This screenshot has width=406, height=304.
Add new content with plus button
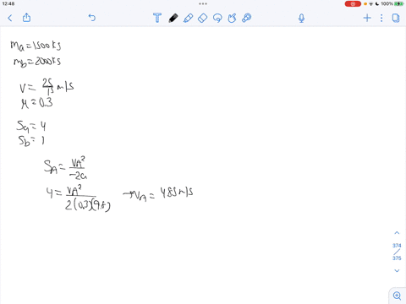coord(367,18)
